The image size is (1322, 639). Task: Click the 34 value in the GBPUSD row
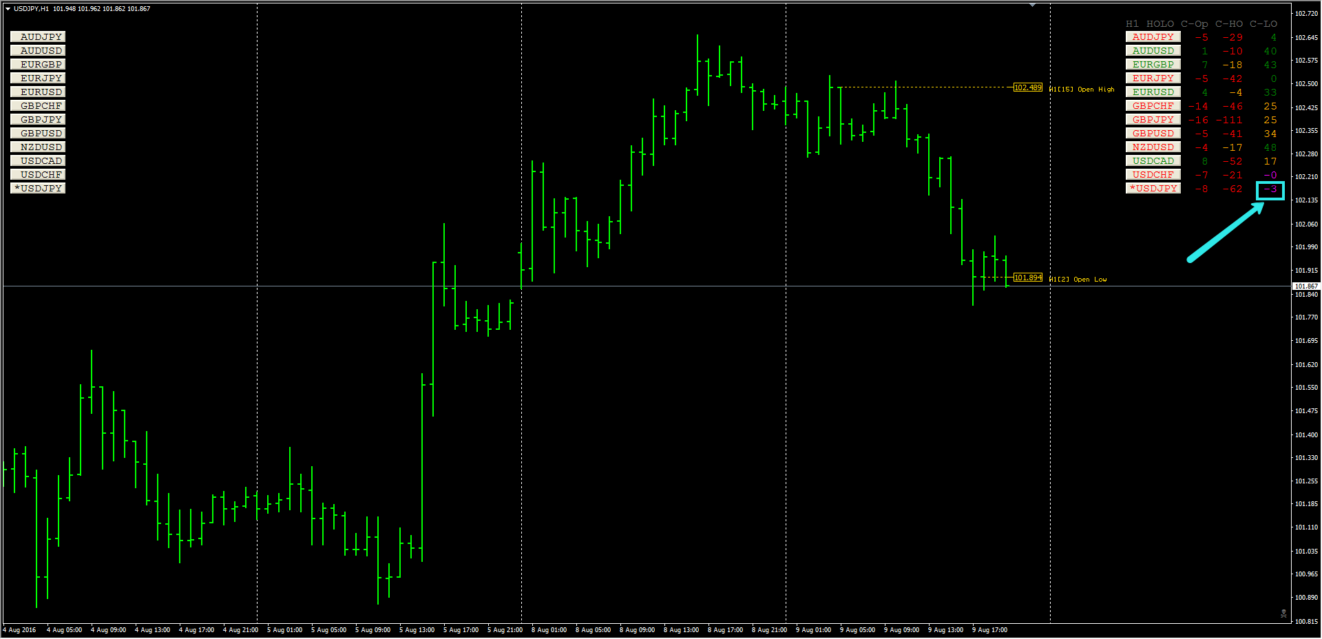[x=1270, y=134]
